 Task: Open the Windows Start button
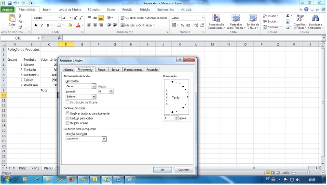[7, 179]
